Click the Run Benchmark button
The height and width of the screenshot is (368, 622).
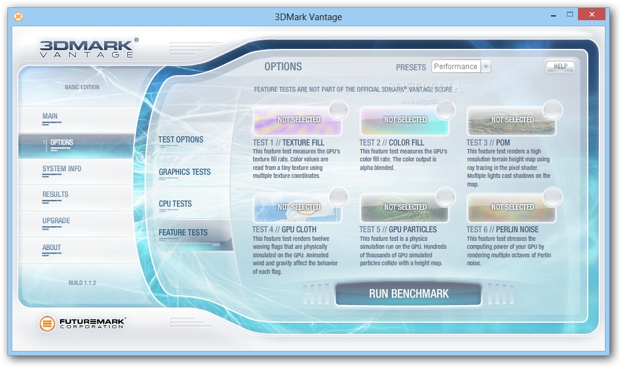(x=408, y=293)
